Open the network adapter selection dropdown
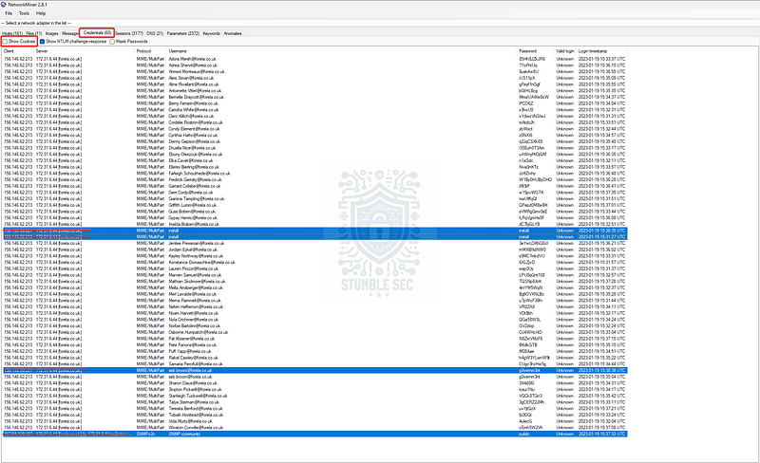 (x=380, y=23)
